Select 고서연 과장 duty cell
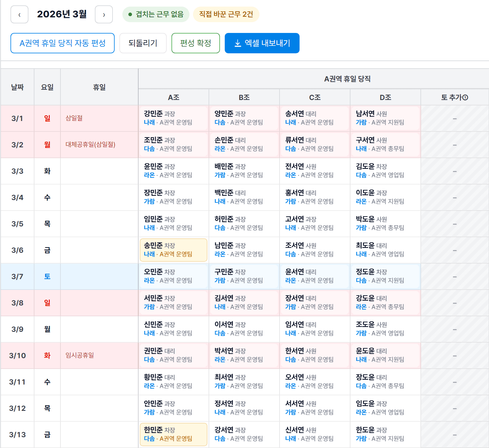The width and height of the screenshot is (489, 448). (315, 224)
